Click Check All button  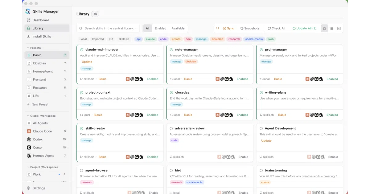[277, 28]
